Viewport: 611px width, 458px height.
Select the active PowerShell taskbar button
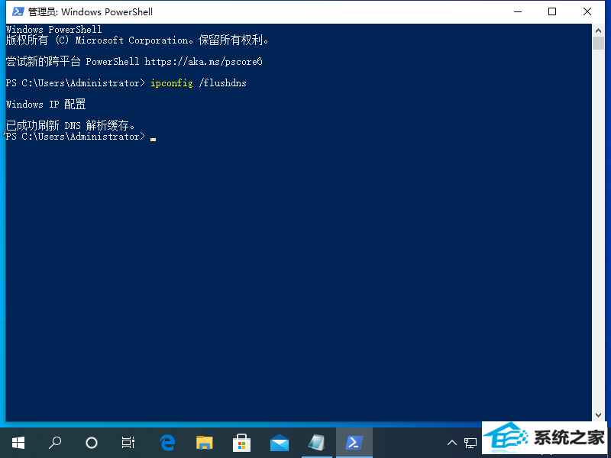point(354,443)
